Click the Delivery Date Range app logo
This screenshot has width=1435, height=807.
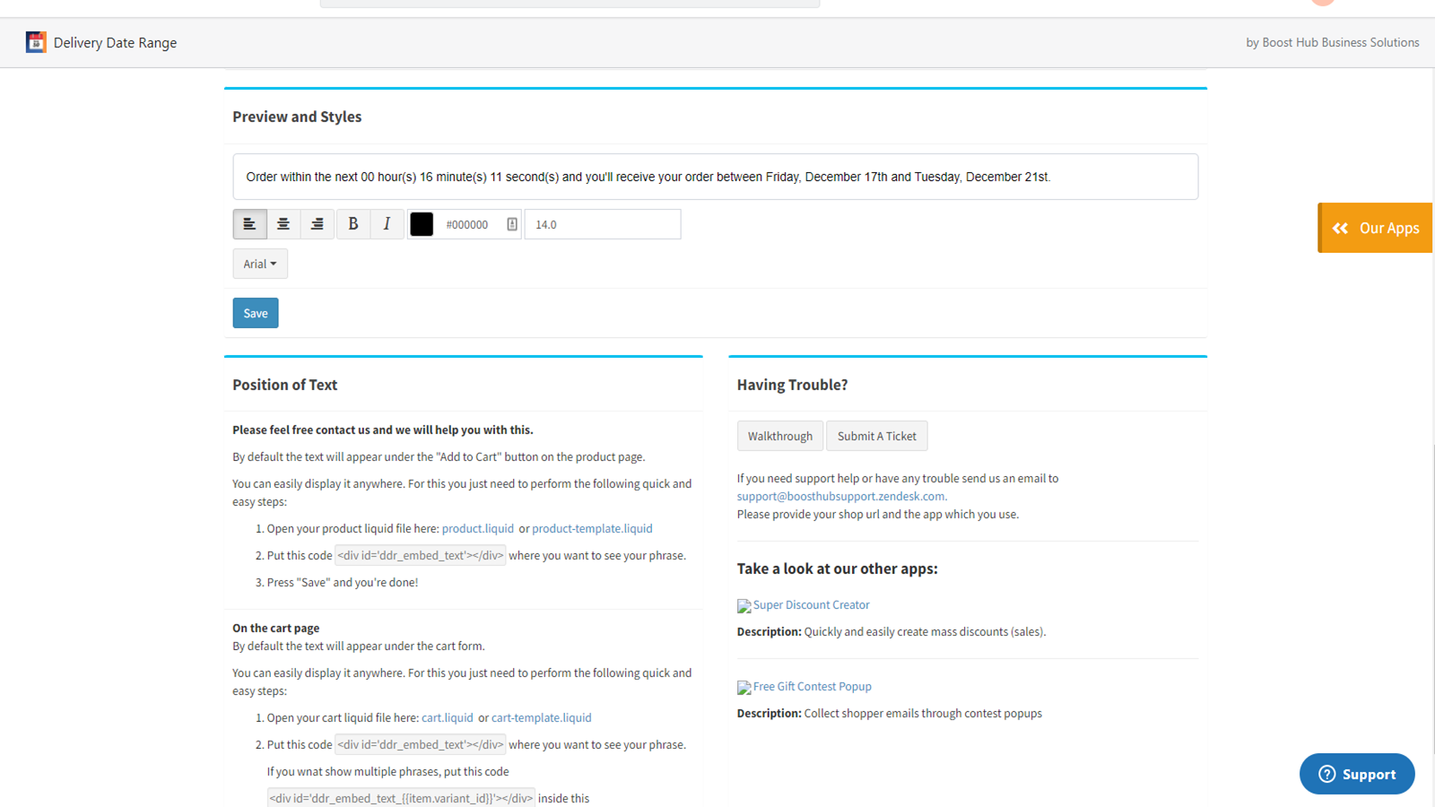[36, 42]
